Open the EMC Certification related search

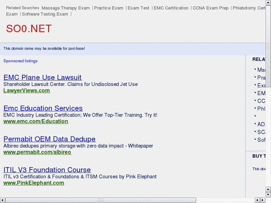(171, 8)
